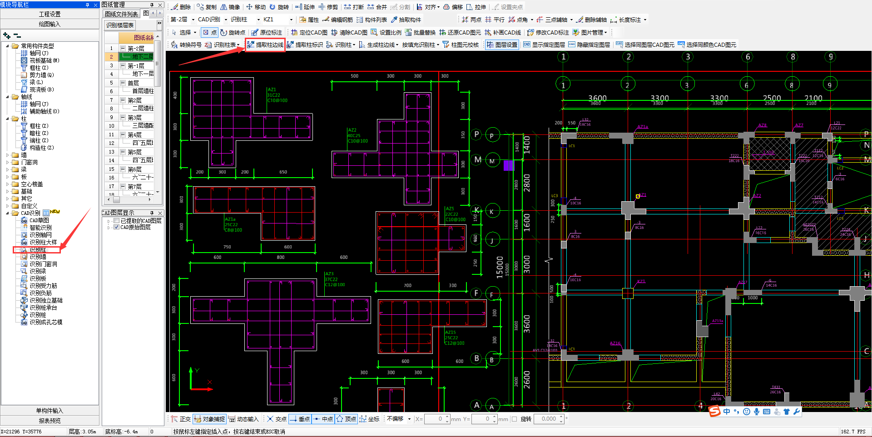Toggle 动态输入 (dynamic input)
Image resolution: width=872 pixels, height=437 pixels.
[x=243, y=419]
